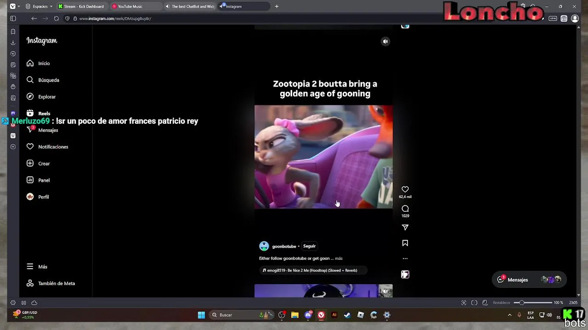
Task: Expand the Más menu
Action: pyautogui.click(x=37, y=267)
